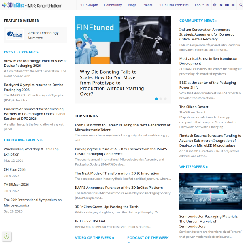
Task: Expand the 3D In-Depth menu
Action: [89, 5]
